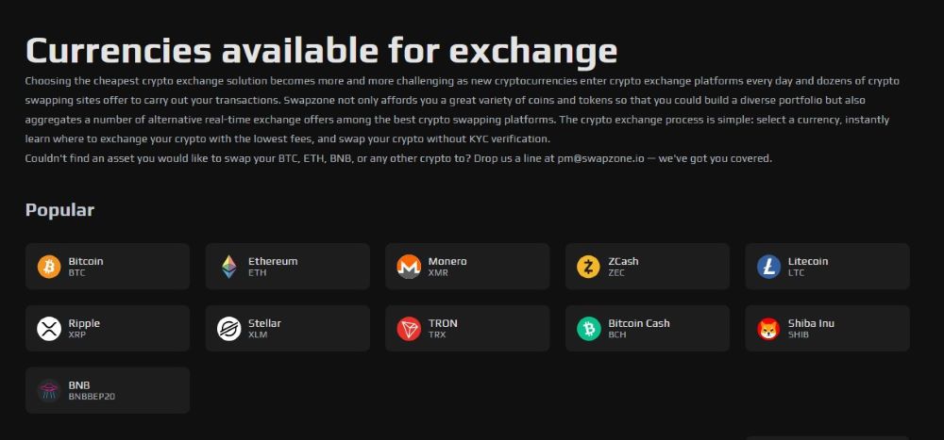Click the Popular section heading
Screen dimensions: 944x440
[x=59, y=210]
